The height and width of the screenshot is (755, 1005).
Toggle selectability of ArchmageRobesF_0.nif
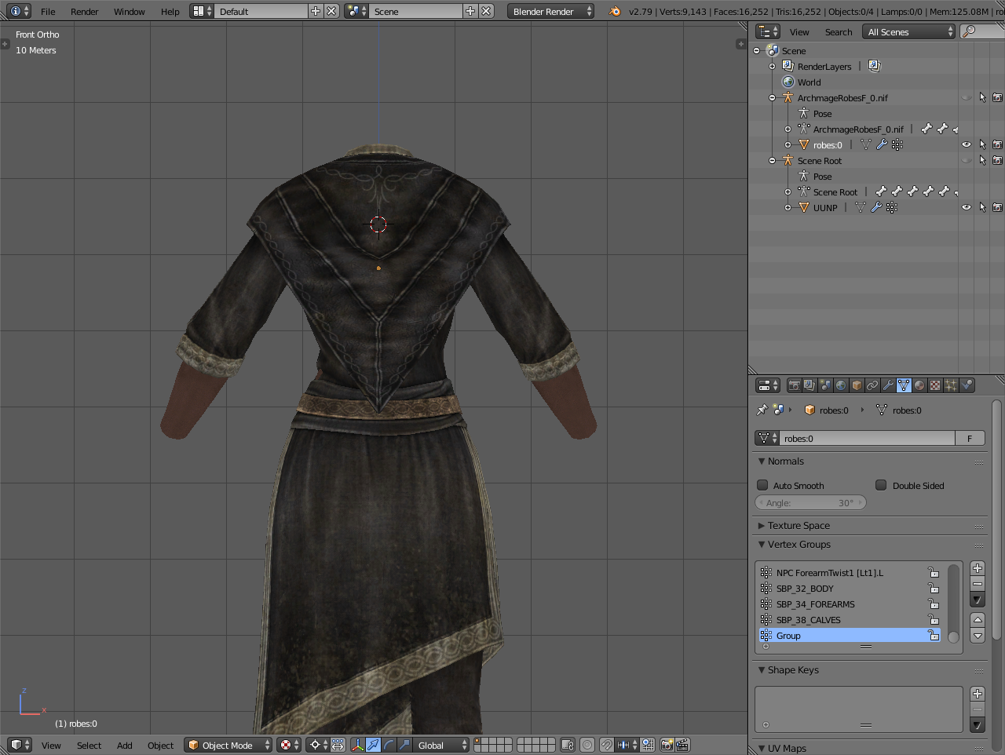point(982,97)
